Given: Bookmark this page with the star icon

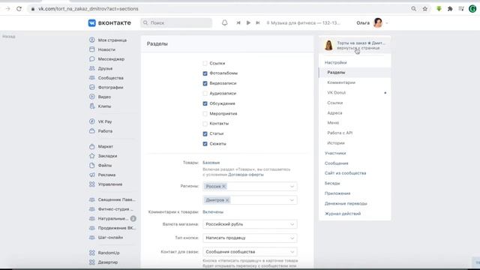Looking at the screenshot, I should pos(425,9).
